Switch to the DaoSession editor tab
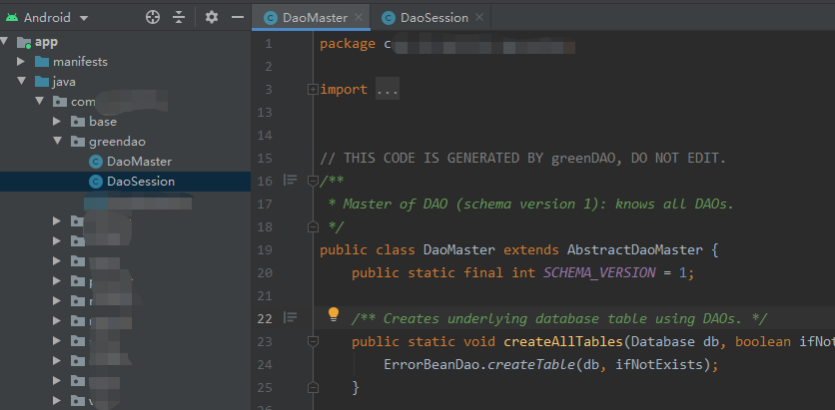Image resolution: width=835 pixels, height=410 pixels. pyautogui.click(x=434, y=18)
